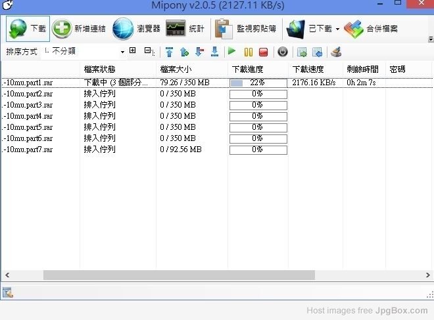This screenshot has width=434, height=320.
Task: Pause downloads with the yellow pause icon
Action: (x=249, y=52)
